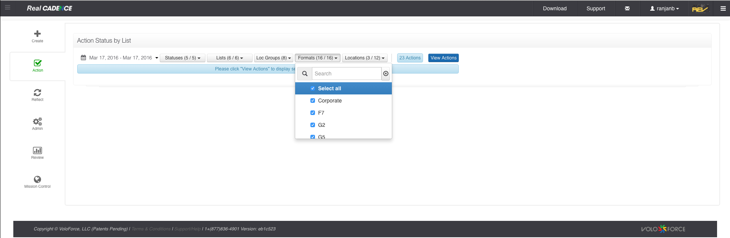730x238 pixels.
Task: Open the Reflect refresh icon
Action: 37,93
